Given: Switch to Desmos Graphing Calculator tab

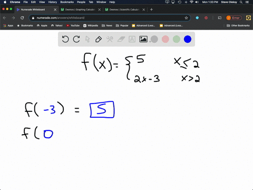Looking at the screenshot, I should [x=80, y=9].
